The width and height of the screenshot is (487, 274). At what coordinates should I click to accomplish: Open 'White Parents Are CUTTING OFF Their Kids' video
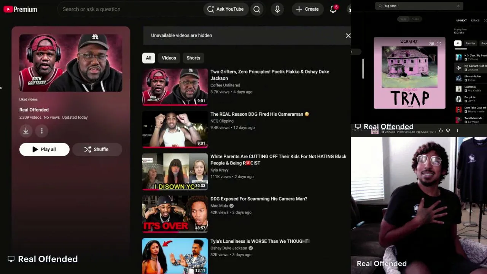[x=279, y=160]
